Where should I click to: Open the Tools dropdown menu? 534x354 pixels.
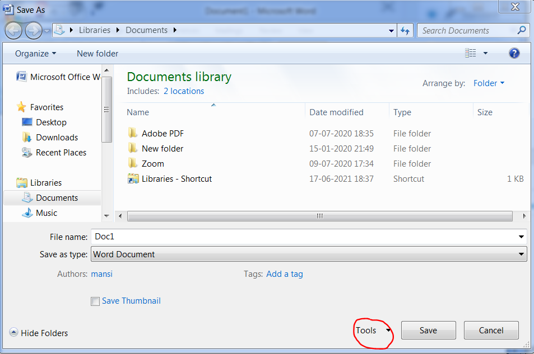point(373,331)
